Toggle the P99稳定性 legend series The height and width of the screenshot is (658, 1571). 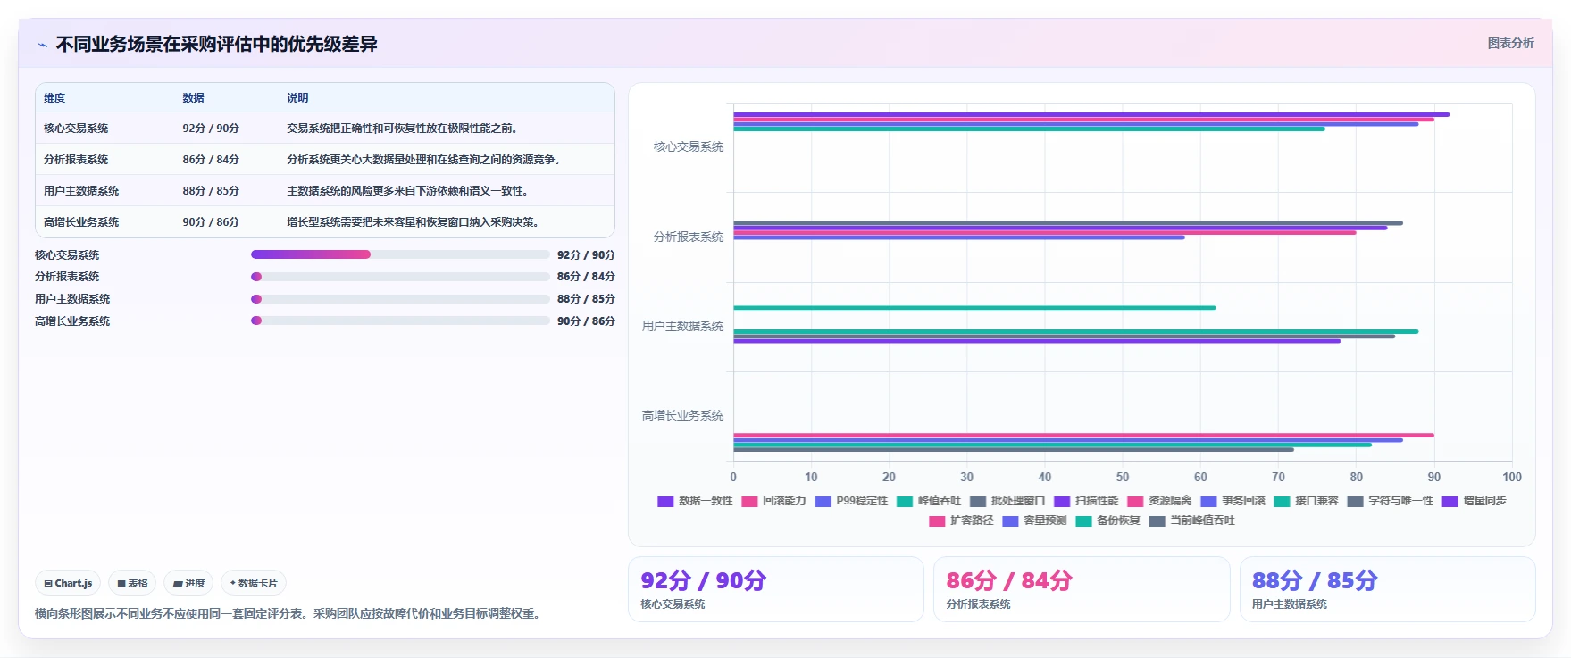click(x=851, y=501)
